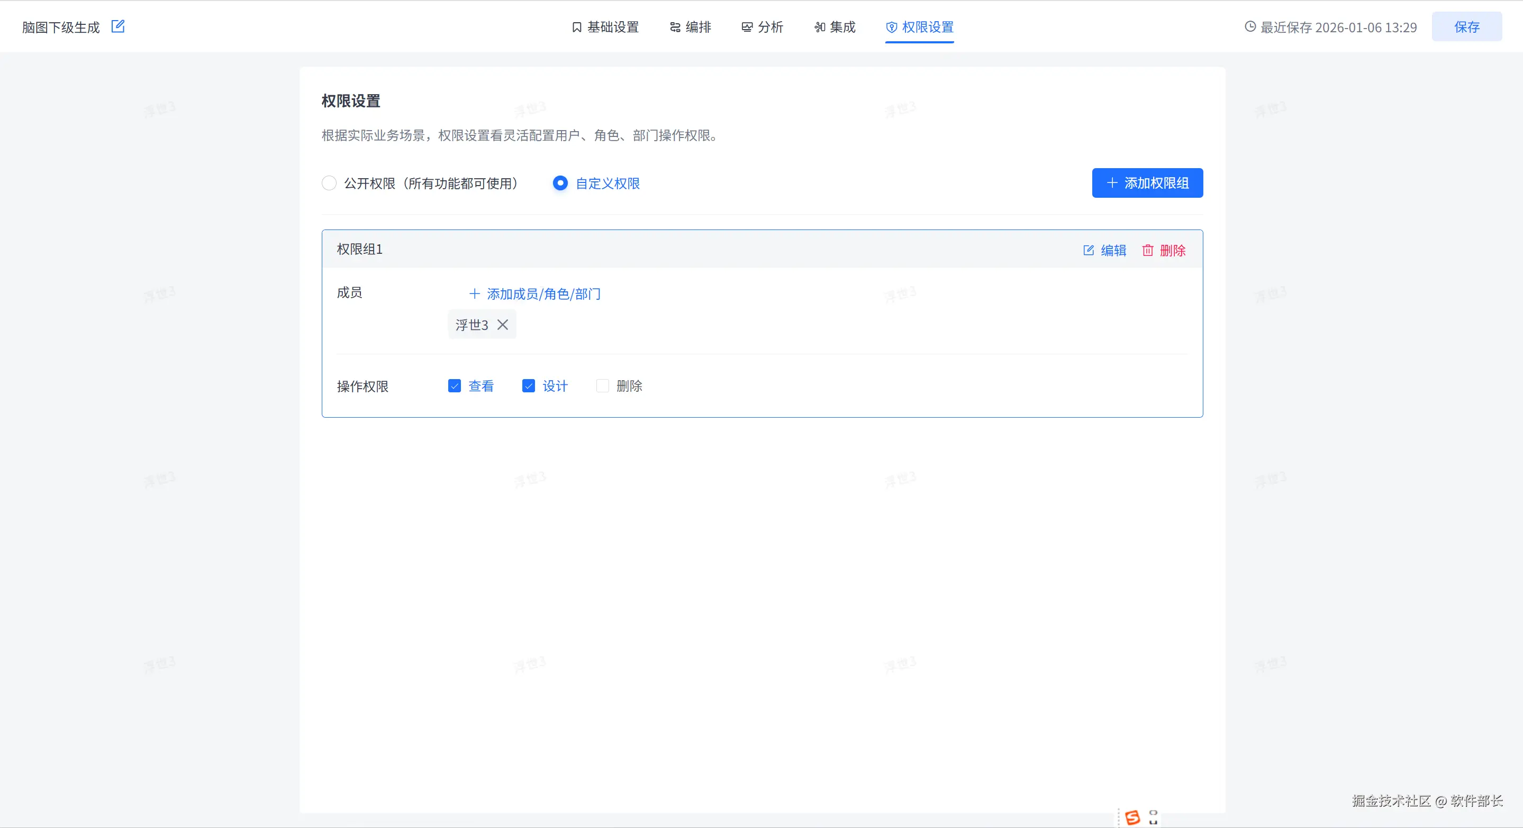Viewport: 1523px width, 828px height.
Task: Click the plus icon before 添加成员/角色/部门
Action: [474, 293]
